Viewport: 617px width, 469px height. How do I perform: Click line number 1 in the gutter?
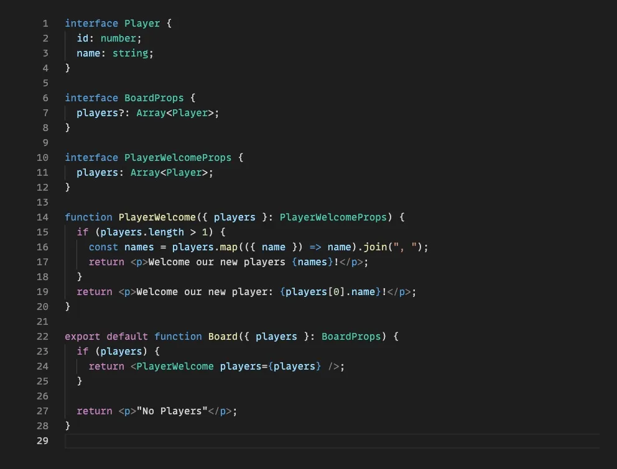45,24
